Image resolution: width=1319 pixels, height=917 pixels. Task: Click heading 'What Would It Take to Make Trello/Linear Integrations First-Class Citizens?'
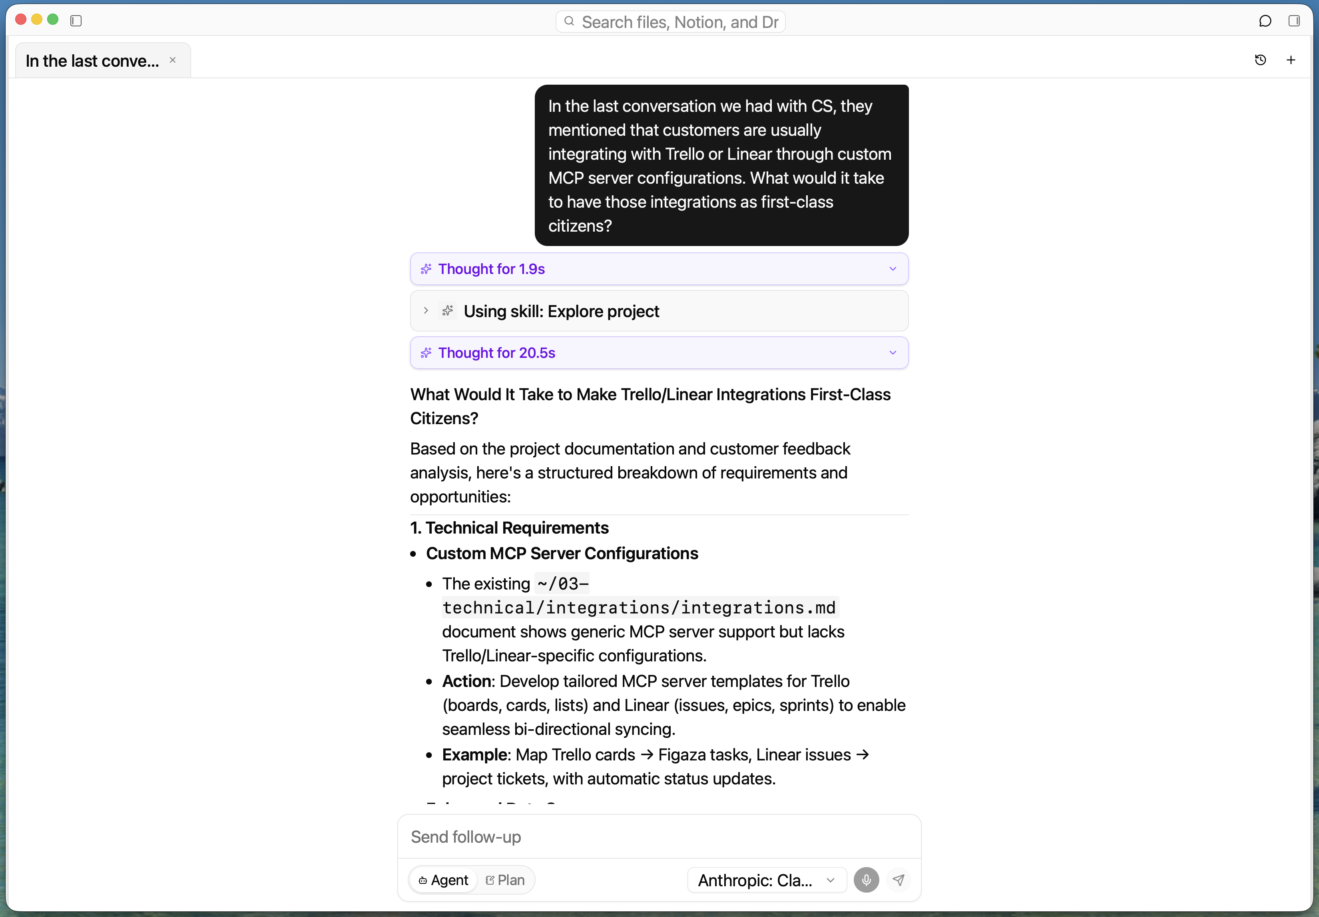pos(650,407)
